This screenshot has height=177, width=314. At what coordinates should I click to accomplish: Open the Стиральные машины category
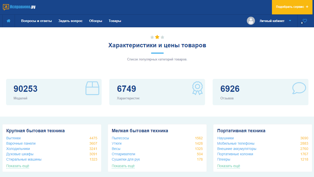24,159
